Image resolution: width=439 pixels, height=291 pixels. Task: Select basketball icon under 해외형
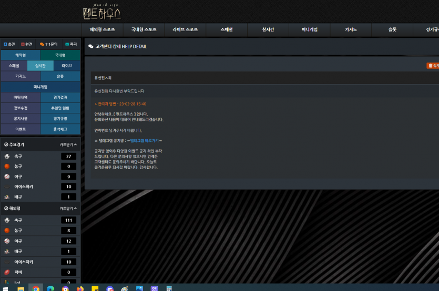7,230
